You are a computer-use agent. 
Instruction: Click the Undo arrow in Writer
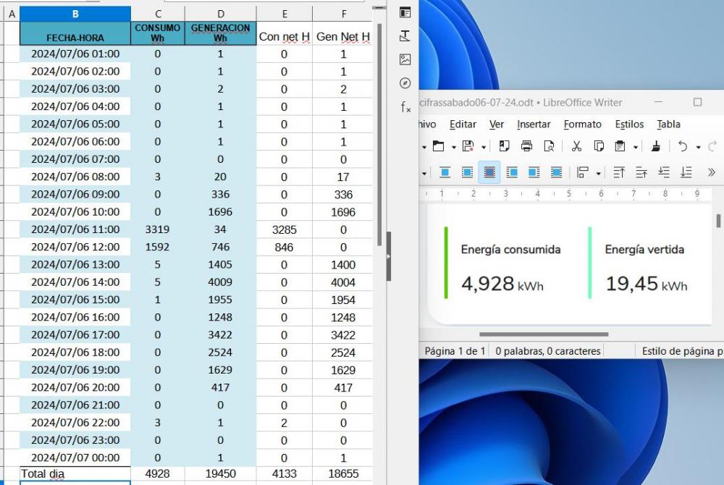point(683,146)
